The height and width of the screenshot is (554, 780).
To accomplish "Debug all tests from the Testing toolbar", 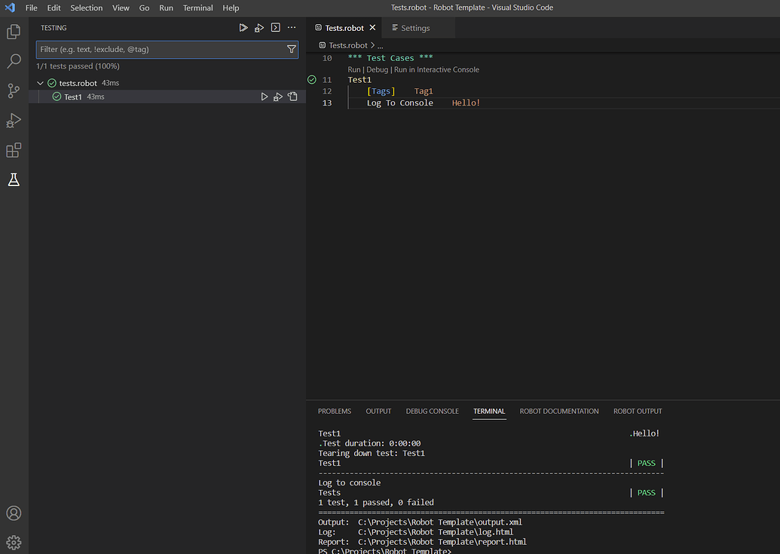I will tap(259, 27).
